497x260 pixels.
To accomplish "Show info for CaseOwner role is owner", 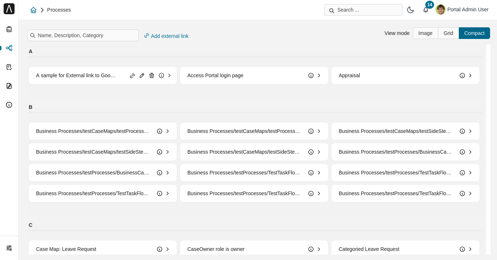I will 311,249.
